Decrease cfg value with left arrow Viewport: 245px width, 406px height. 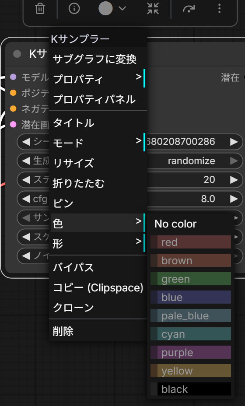tap(26, 199)
